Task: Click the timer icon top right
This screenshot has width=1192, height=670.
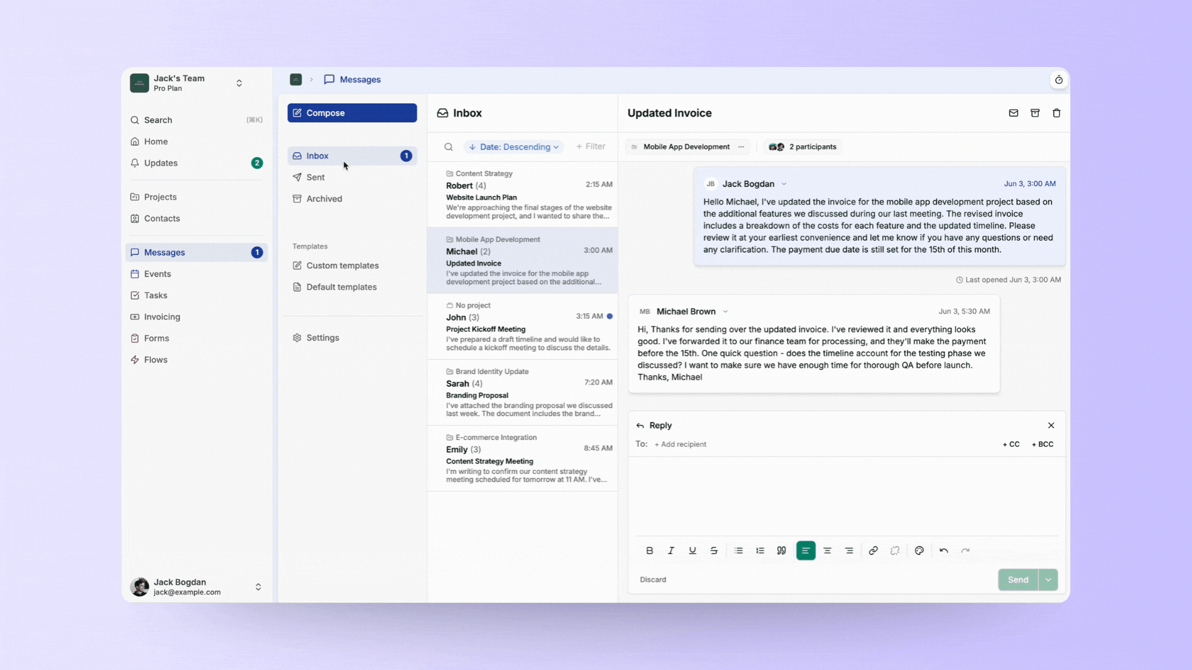Action: click(x=1059, y=80)
